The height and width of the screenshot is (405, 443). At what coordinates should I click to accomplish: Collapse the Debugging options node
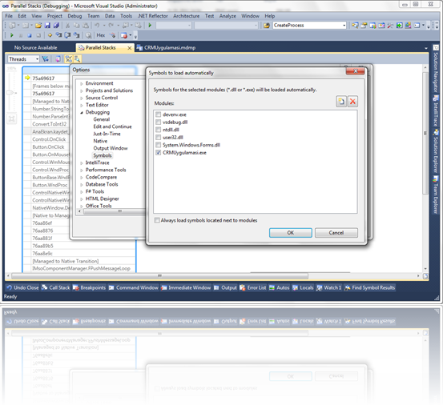tap(82, 112)
